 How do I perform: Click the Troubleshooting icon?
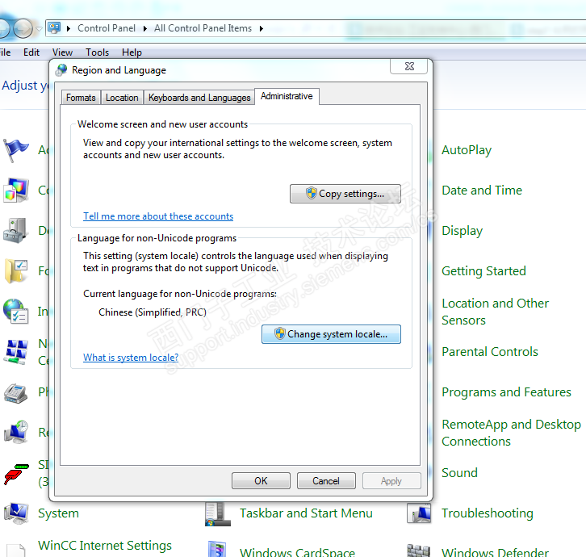tap(419, 513)
